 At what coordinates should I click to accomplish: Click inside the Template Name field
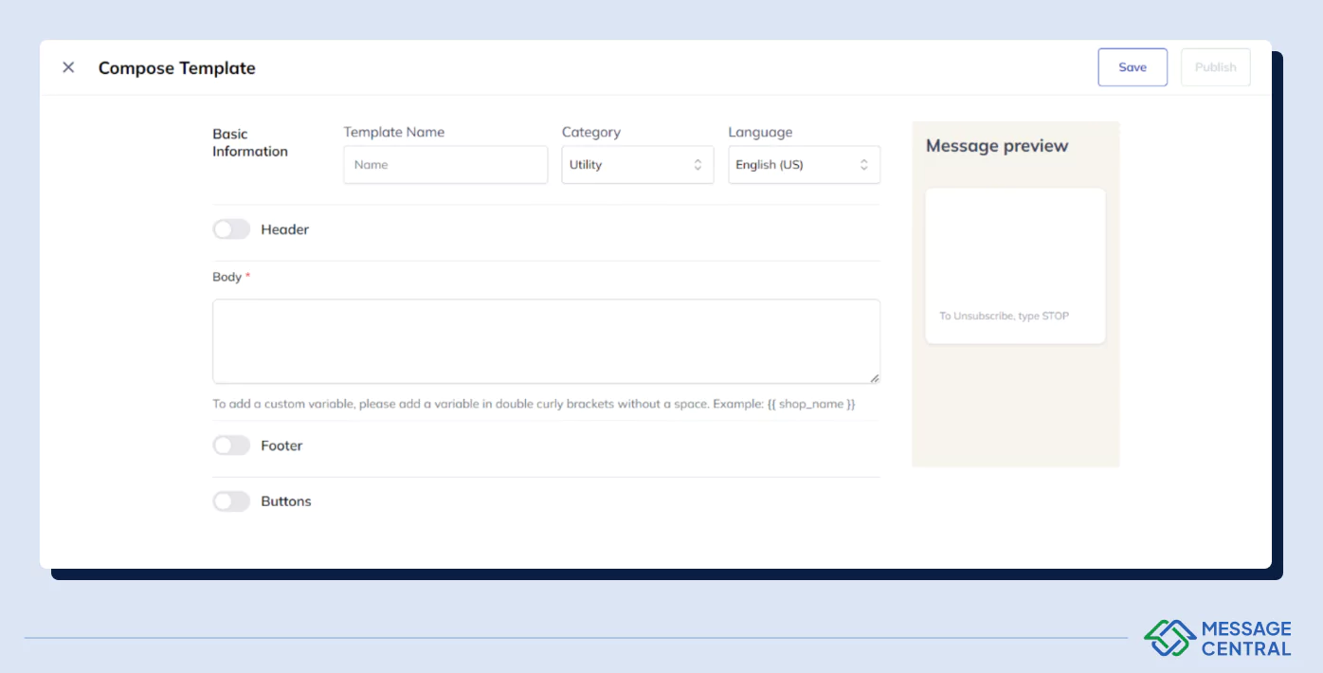point(444,164)
